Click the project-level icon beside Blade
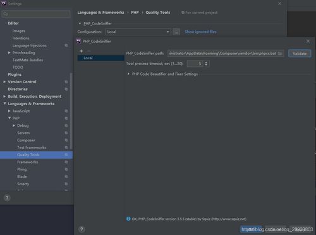 [66, 176]
